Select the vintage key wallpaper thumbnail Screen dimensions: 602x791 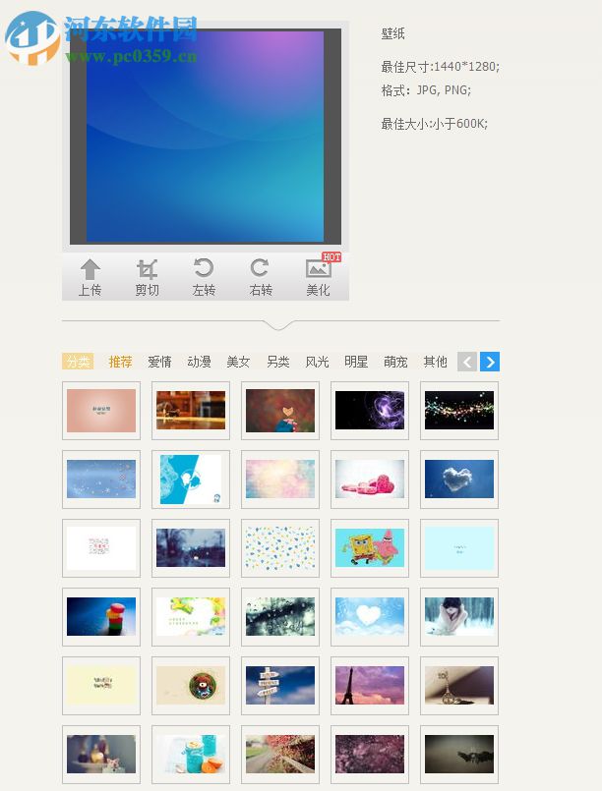(459, 685)
